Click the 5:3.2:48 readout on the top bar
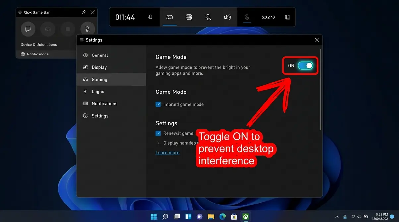Viewport: 399px width, 222px height. pyautogui.click(x=268, y=17)
